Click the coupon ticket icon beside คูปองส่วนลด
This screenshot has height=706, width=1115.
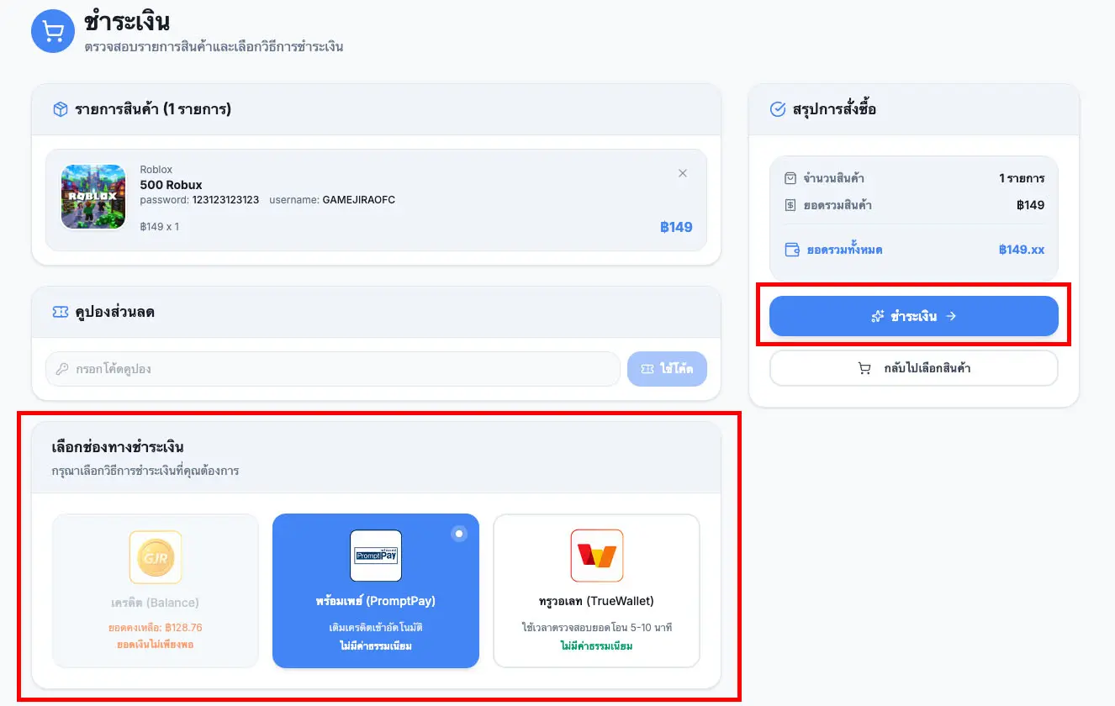pyautogui.click(x=60, y=312)
